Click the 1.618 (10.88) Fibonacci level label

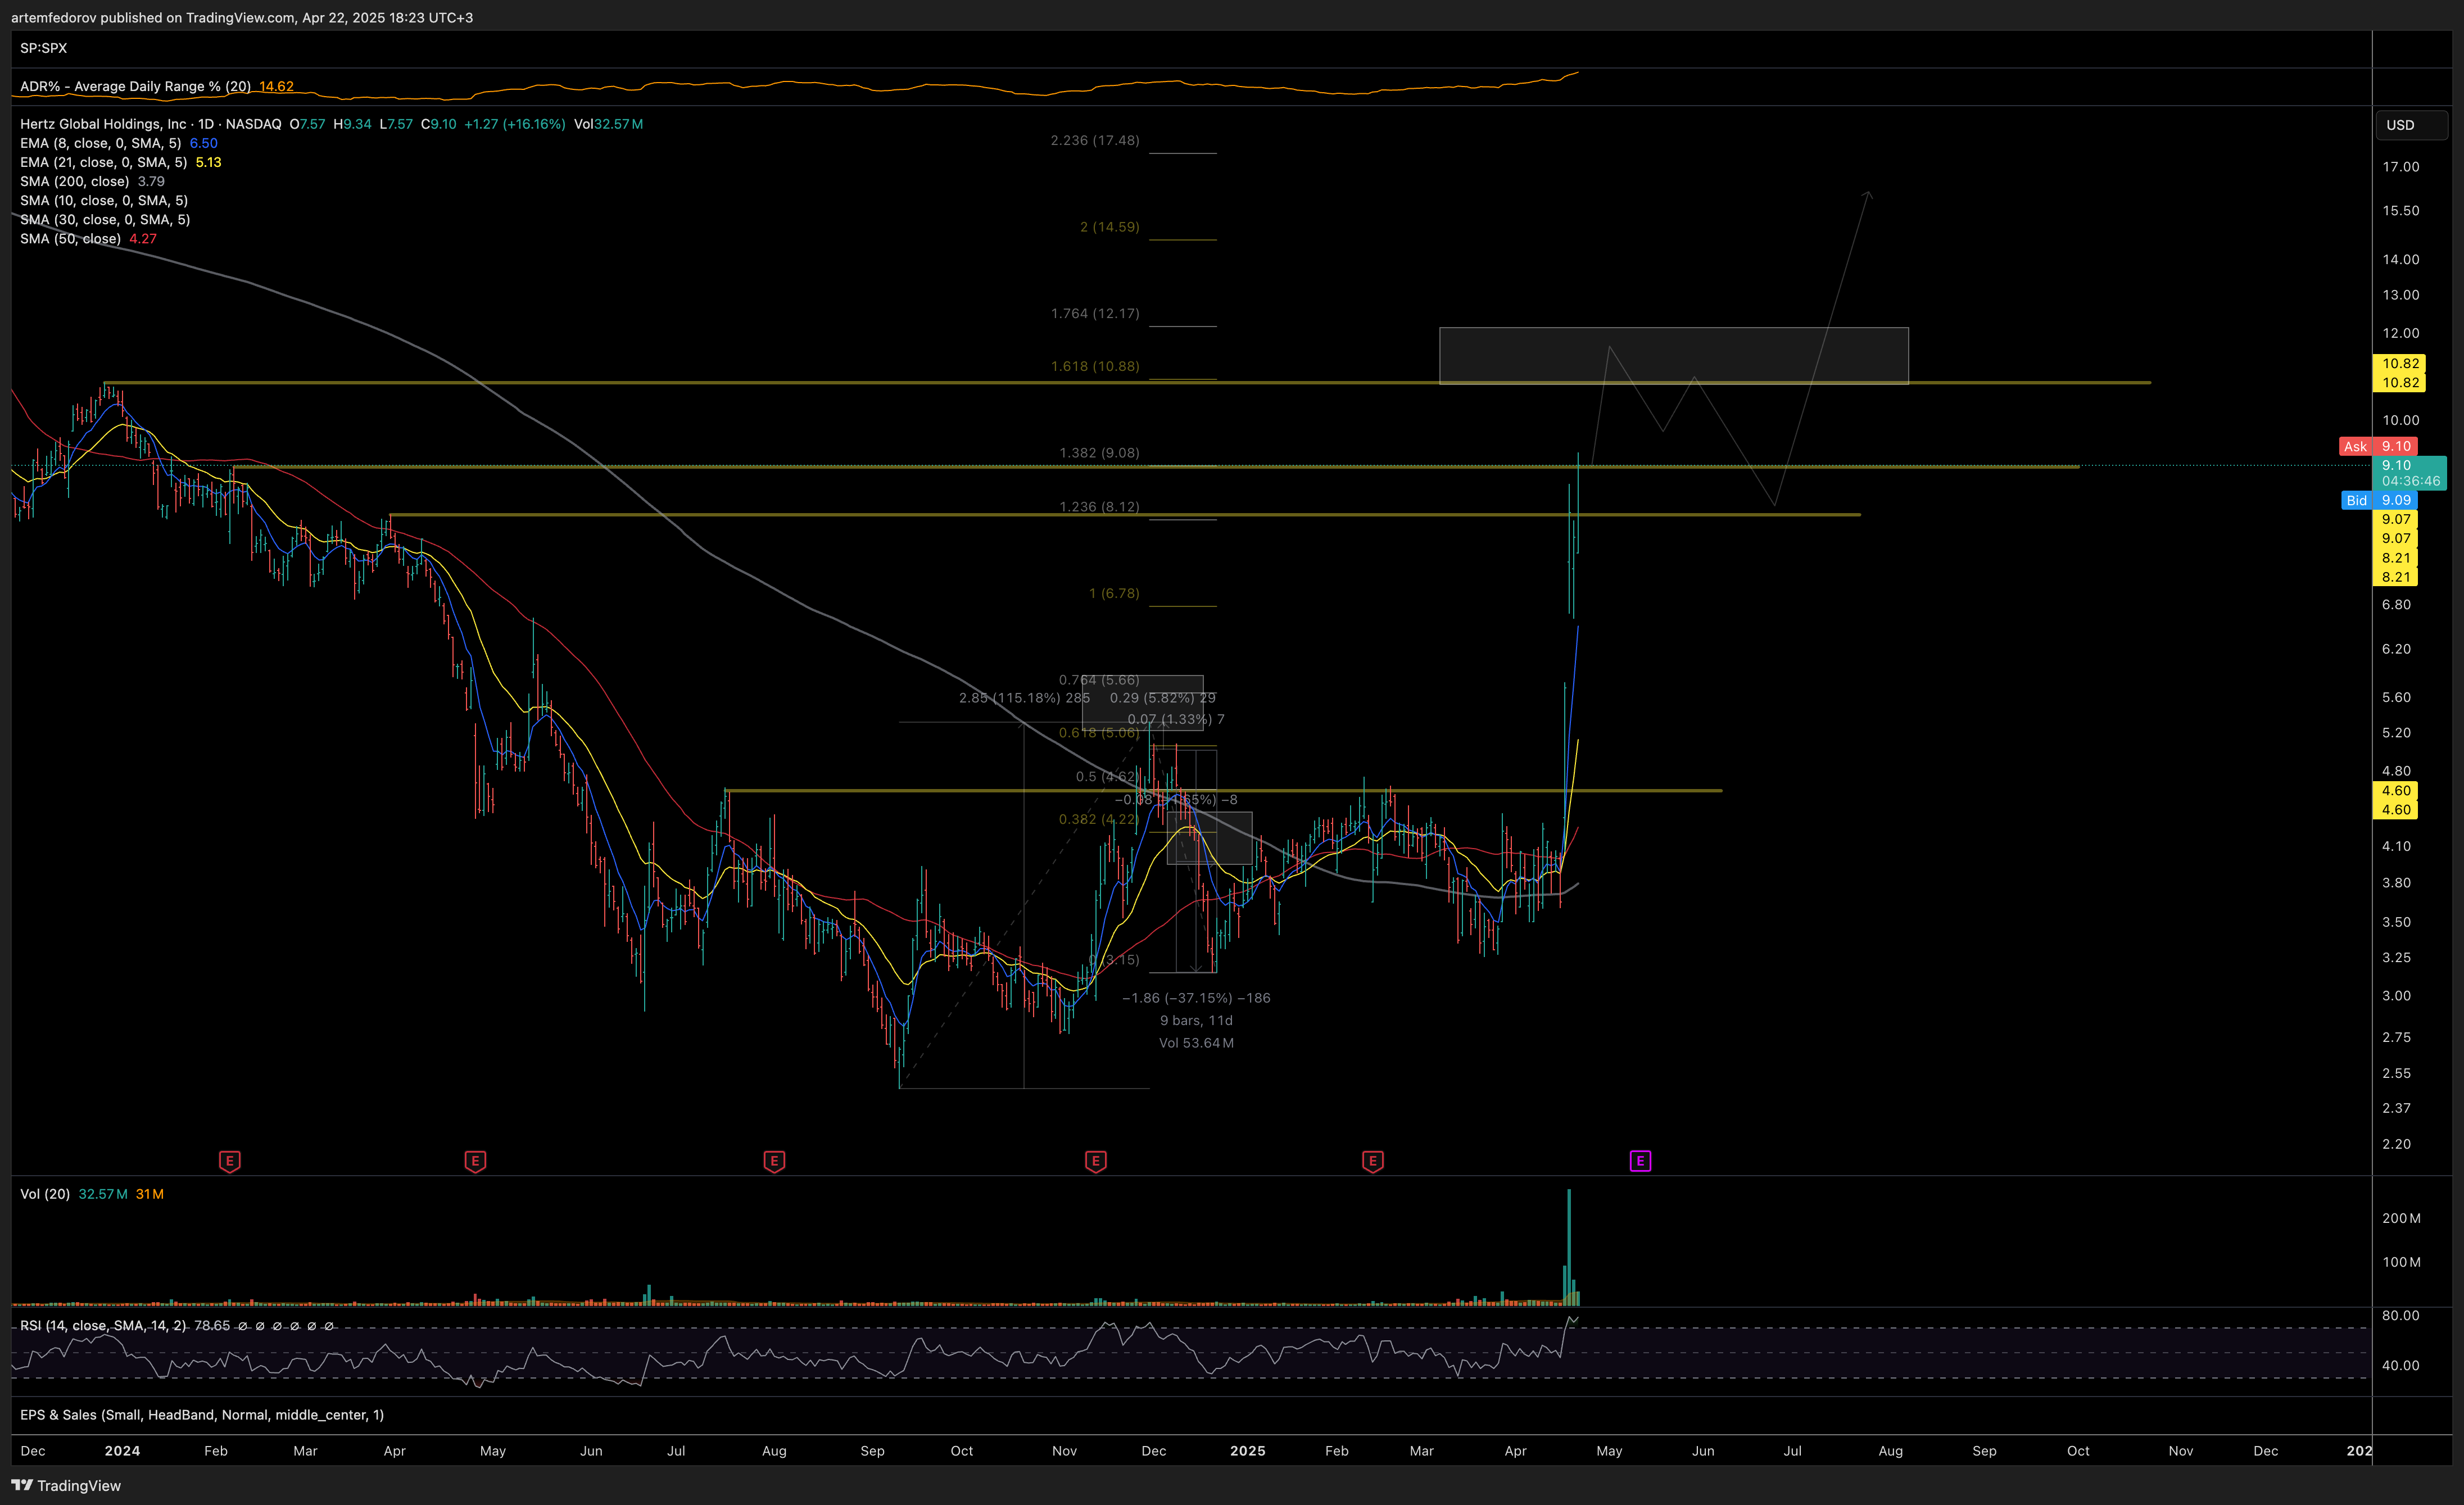pos(1095,366)
